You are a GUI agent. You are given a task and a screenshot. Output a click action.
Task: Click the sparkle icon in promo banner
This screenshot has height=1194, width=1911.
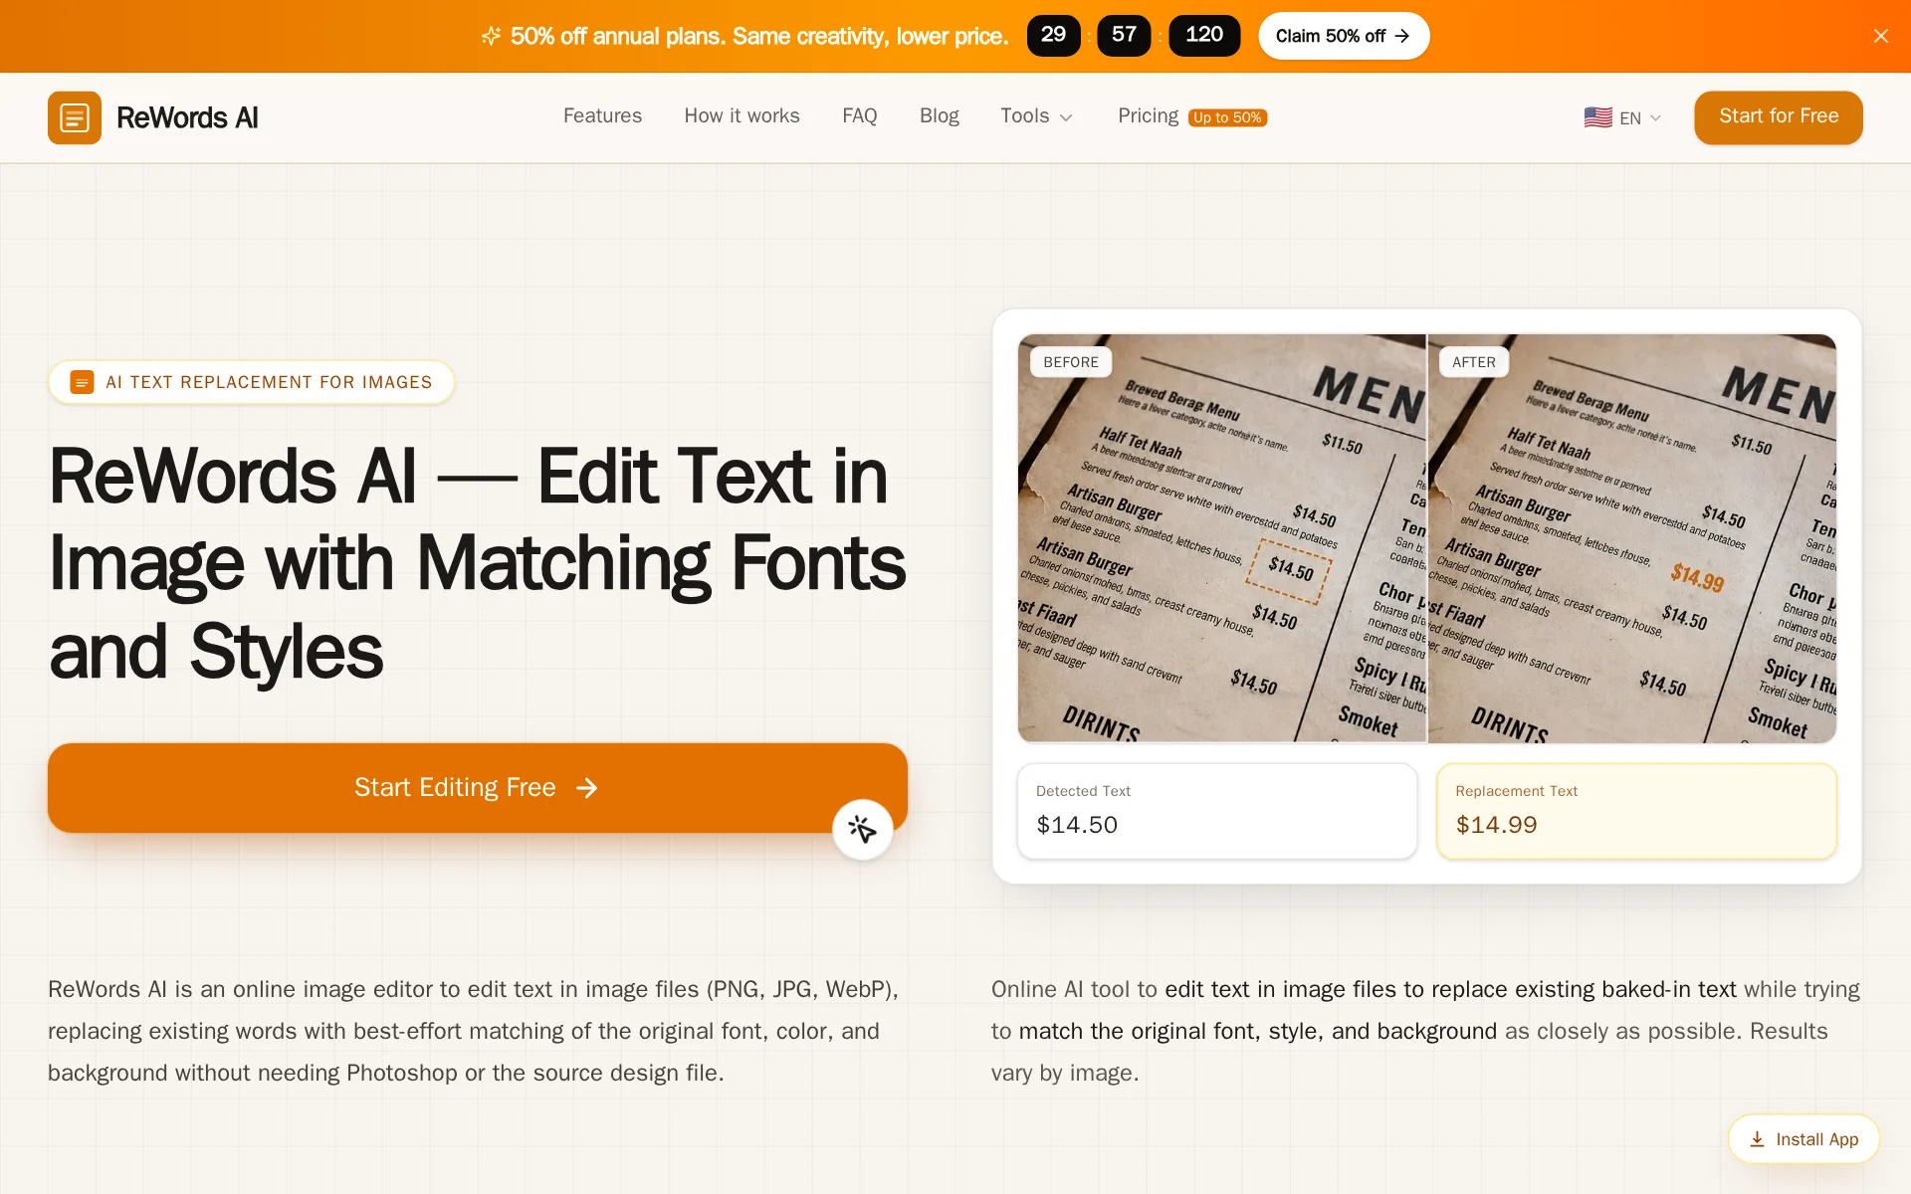coord(491,36)
